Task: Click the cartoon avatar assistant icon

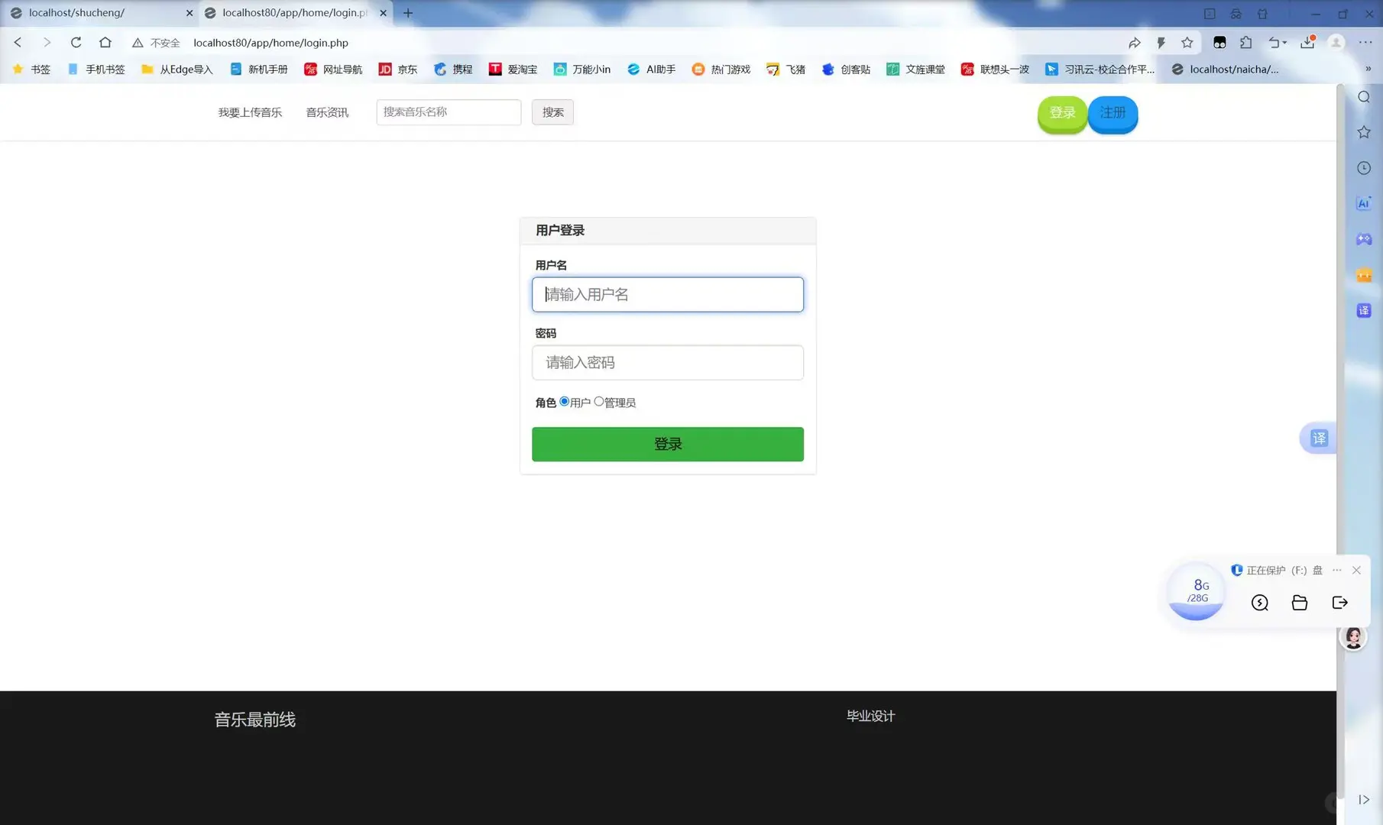Action: coord(1353,637)
